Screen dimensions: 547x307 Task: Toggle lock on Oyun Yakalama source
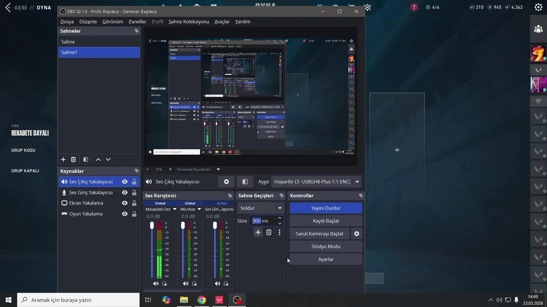click(x=134, y=214)
